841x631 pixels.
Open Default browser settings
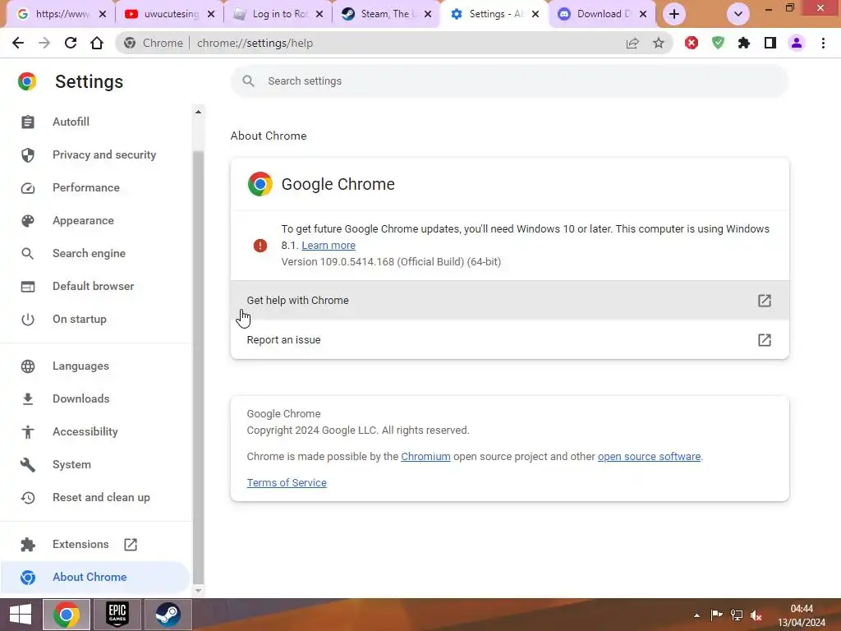(x=95, y=286)
